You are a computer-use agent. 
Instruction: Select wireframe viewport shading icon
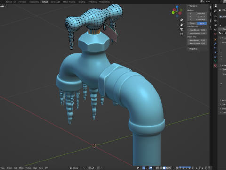point(161,168)
